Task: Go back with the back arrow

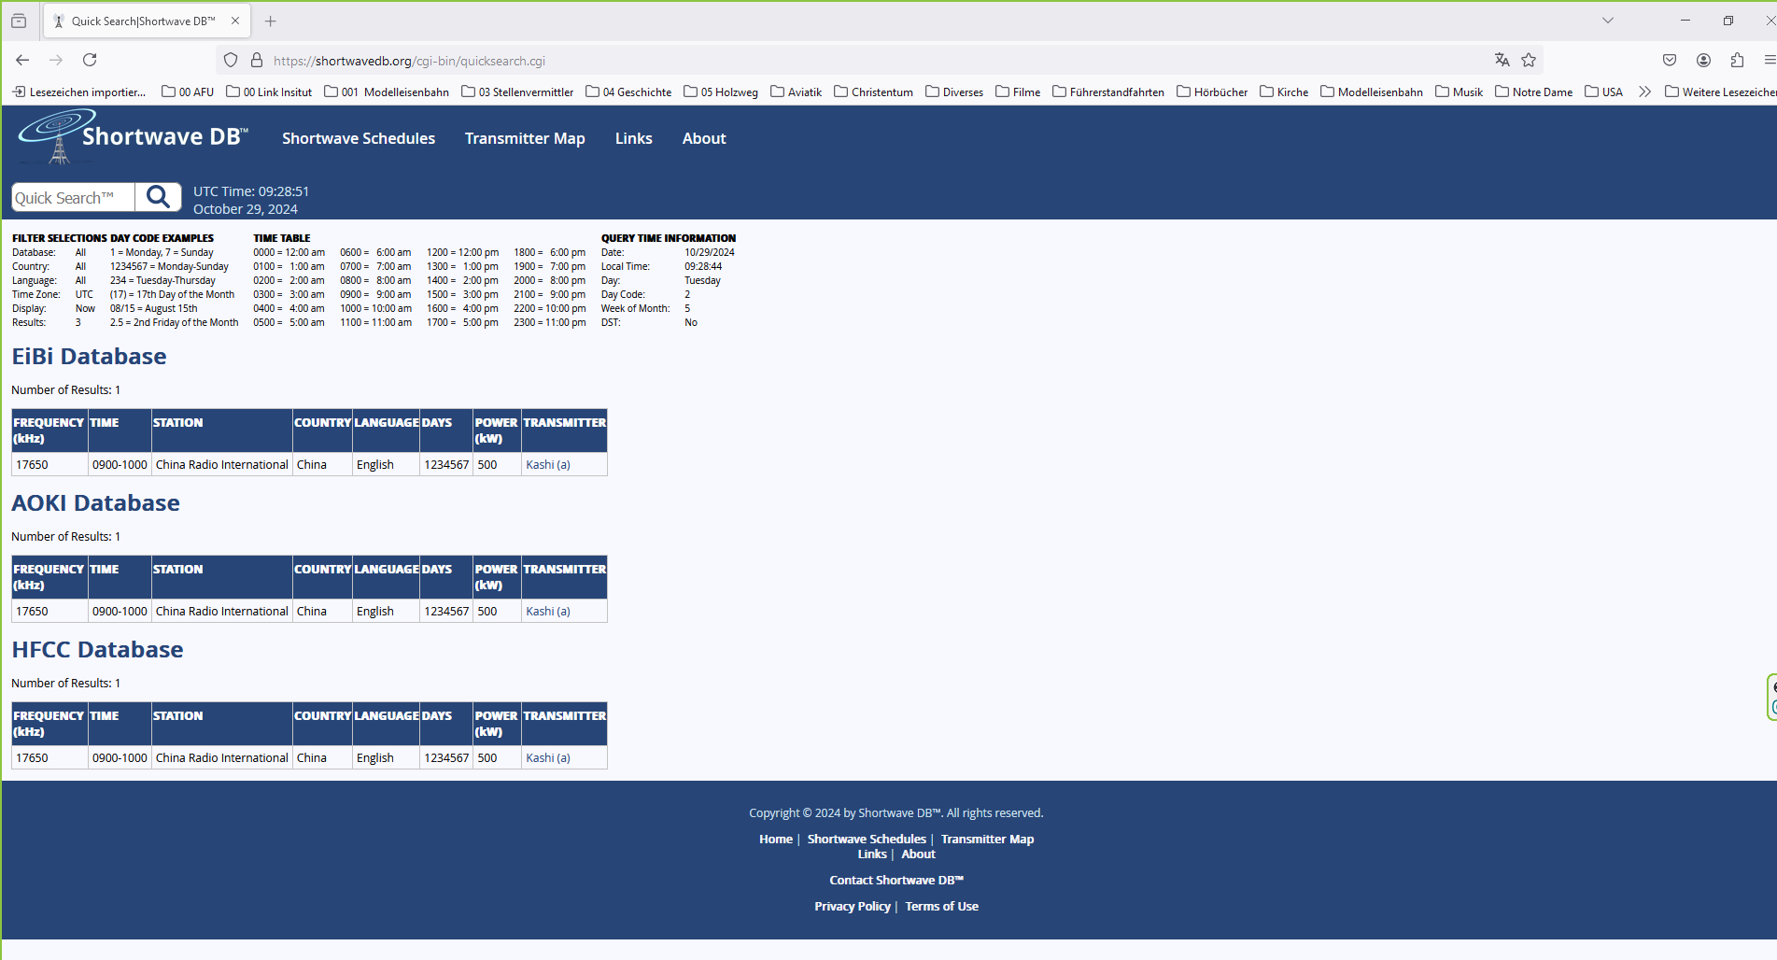Action: click(x=22, y=60)
